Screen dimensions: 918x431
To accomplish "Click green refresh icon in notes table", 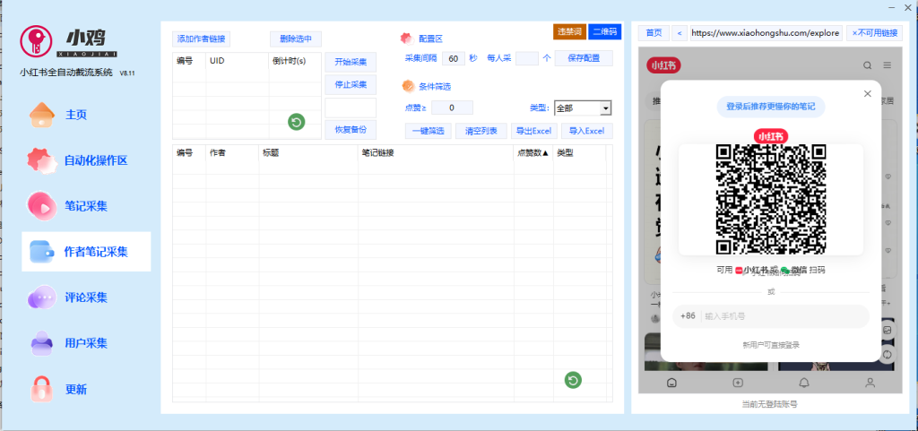I will (573, 380).
